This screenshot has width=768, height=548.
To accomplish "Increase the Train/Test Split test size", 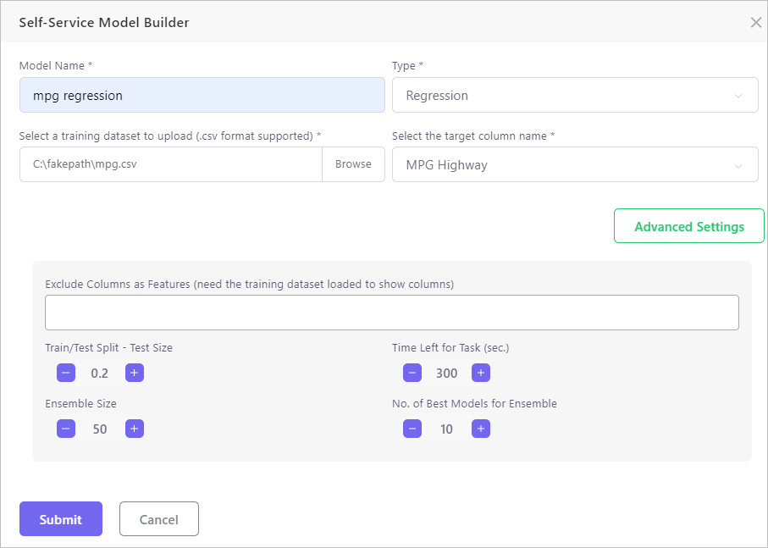I will tap(134, 373).
